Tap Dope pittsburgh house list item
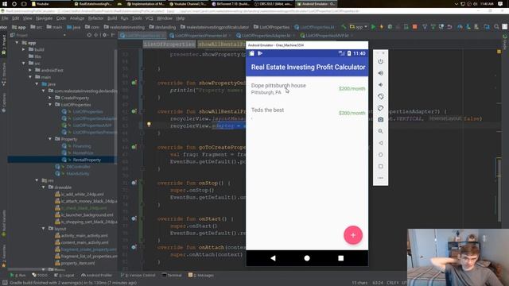This screenshot has width=509, height=286. (x=307, y=88)
